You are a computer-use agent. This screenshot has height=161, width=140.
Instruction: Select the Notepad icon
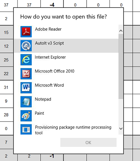click(26, 102)
